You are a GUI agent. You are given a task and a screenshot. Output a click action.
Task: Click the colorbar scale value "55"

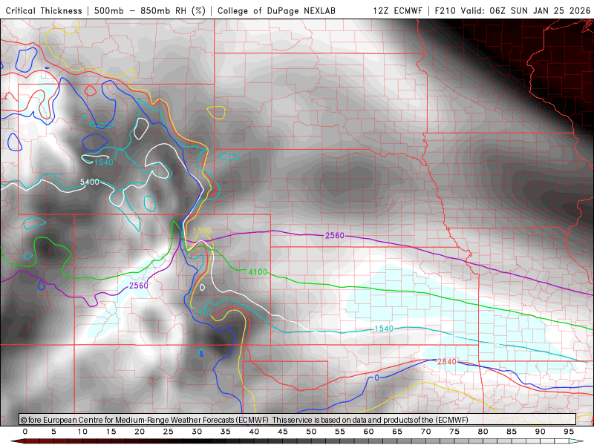coord(340,432)
